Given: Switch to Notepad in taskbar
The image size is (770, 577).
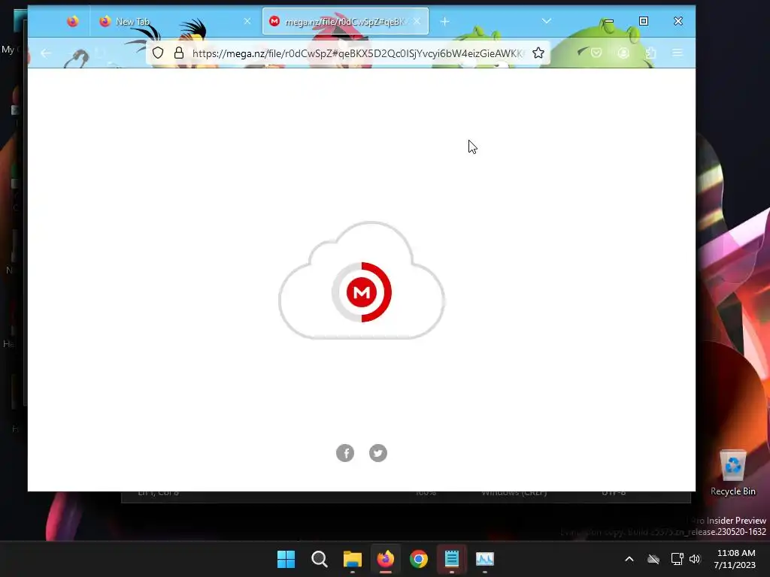Looking at the screenshot, I should (452, 559).
